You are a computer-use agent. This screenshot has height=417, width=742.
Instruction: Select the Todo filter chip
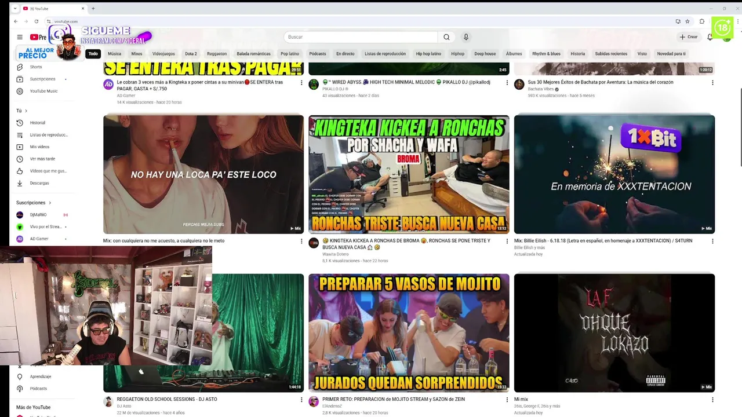93,54
